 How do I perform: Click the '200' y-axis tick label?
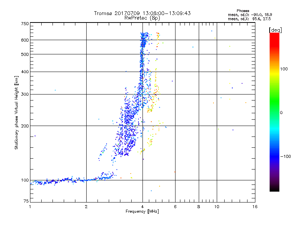(25, 126)
